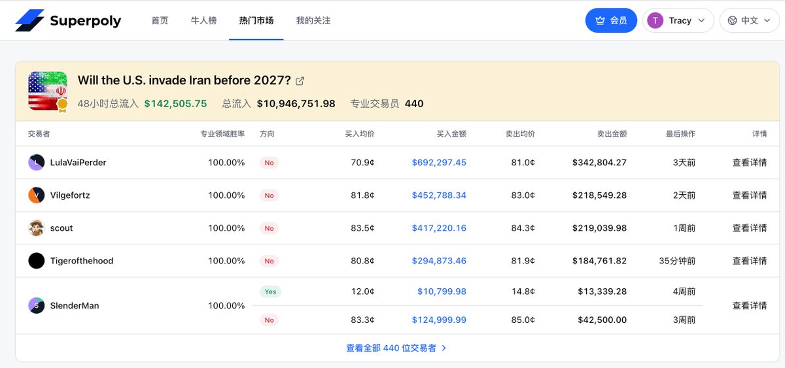
Task: Click the 交易者 column header
Action: pos(39,133)
